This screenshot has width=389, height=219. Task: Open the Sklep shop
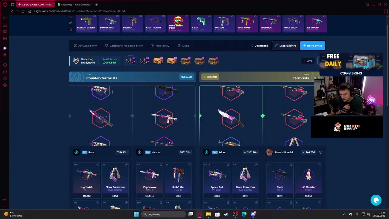(x=183, y=46)
